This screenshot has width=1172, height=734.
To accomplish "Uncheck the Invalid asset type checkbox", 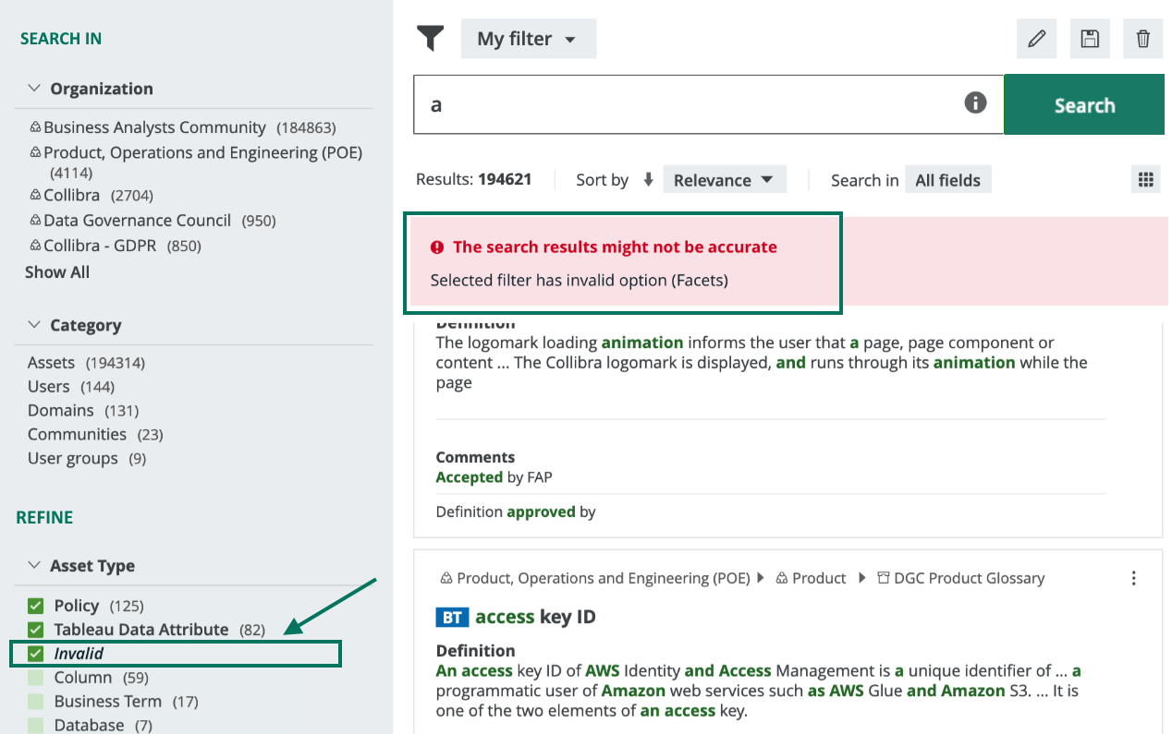I will pos(36,654).
